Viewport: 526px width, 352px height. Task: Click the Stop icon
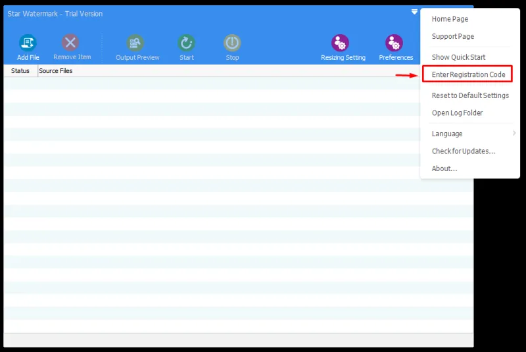(232, 43)
